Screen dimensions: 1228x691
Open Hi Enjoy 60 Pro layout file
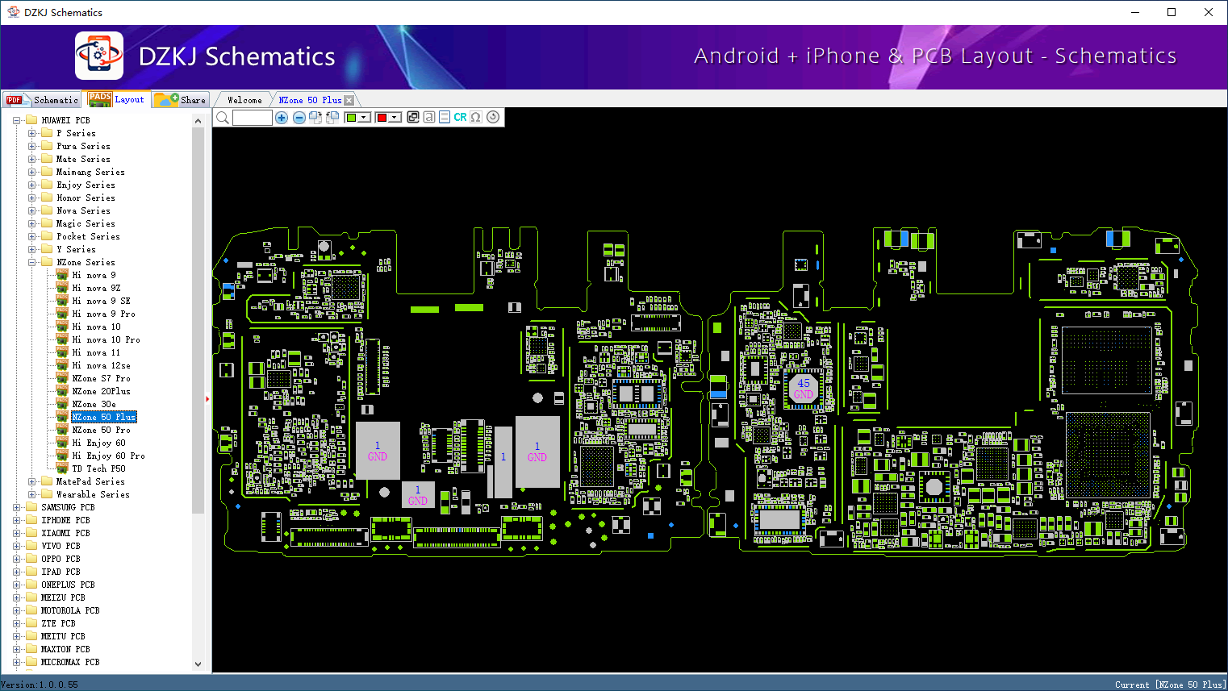[x=108, y=456]
